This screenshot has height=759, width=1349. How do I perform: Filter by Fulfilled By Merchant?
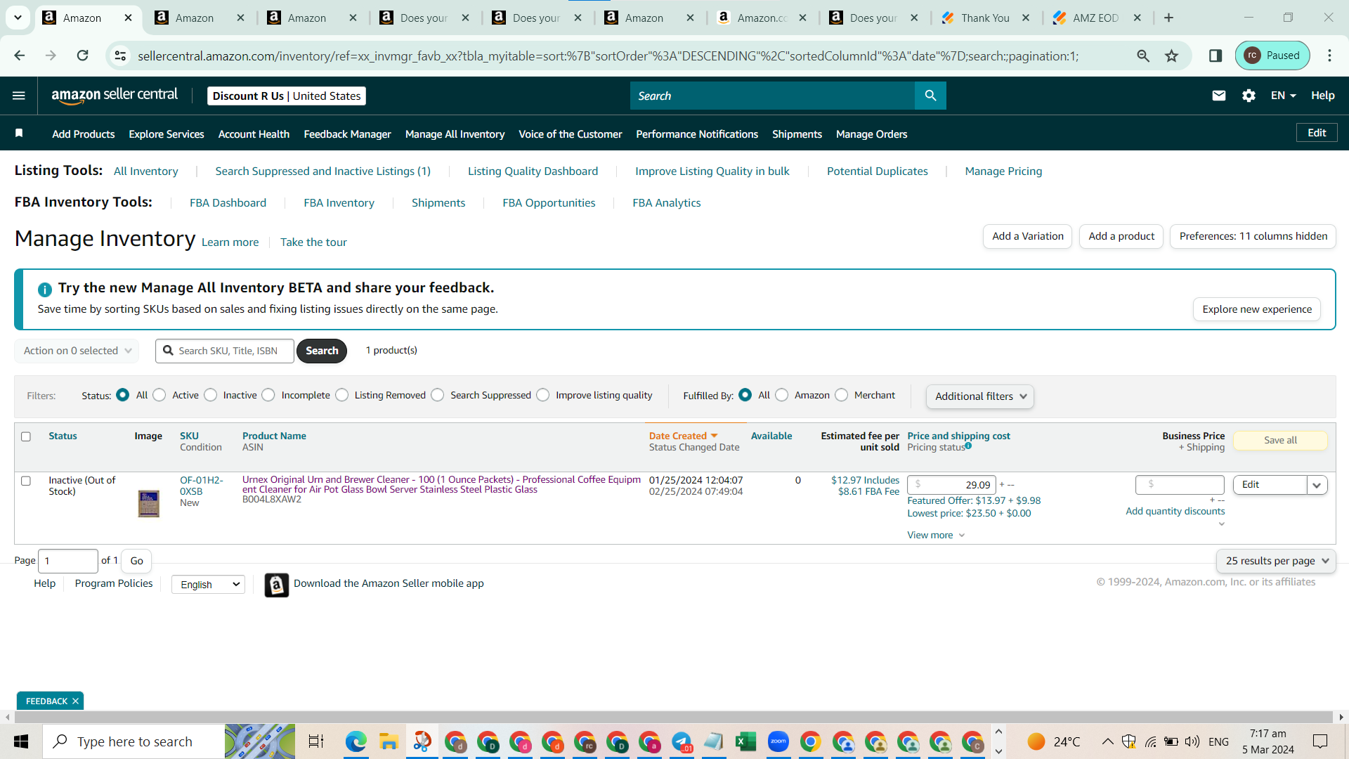point(842,395)
